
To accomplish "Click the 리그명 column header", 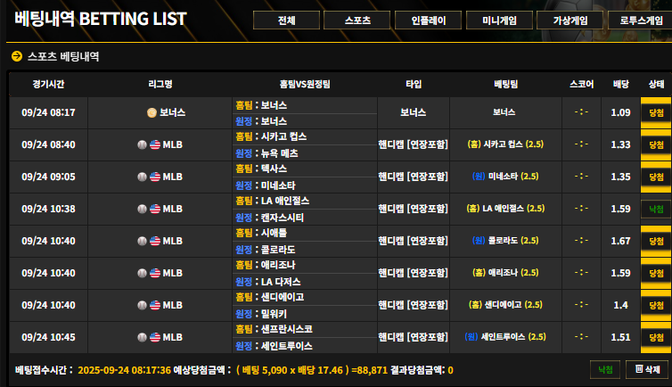I will point(160,84).
